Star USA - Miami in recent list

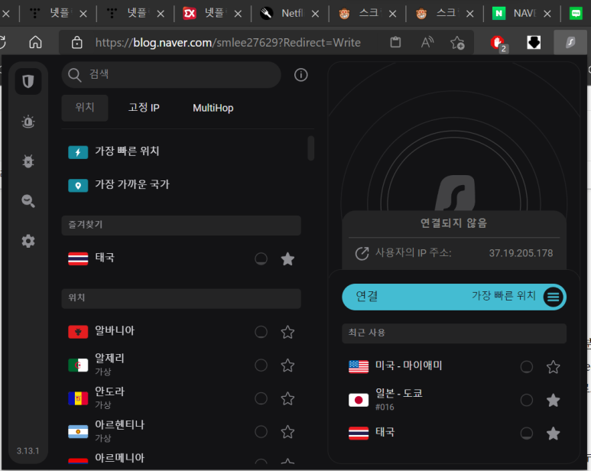(x=553, y=366)
